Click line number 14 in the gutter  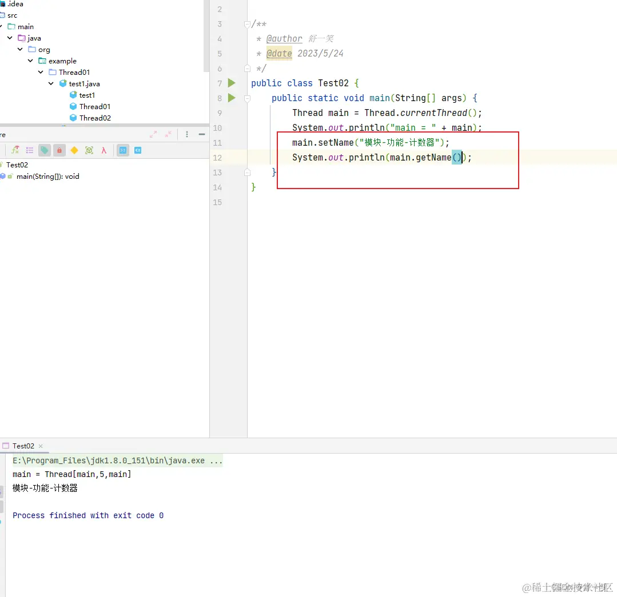coord(217,187)
